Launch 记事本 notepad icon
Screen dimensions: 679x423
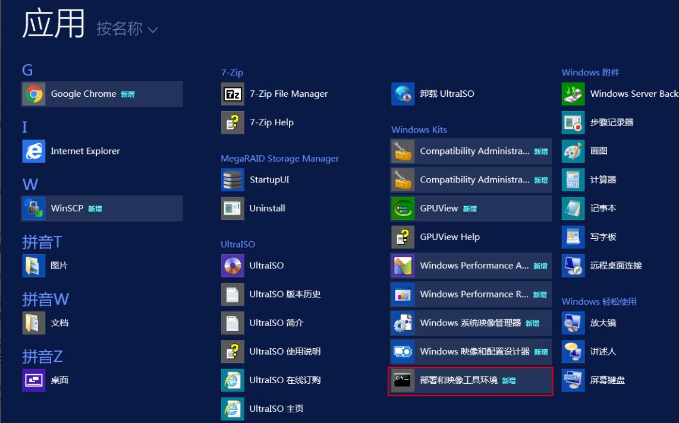pyautogui.click(x=573, y=209)
